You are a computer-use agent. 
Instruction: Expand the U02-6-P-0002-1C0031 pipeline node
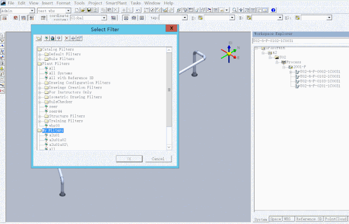point(291,72)
